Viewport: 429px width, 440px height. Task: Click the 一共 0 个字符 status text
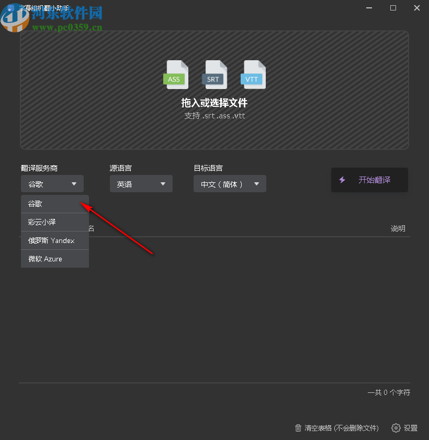click(x=388, y=392)
